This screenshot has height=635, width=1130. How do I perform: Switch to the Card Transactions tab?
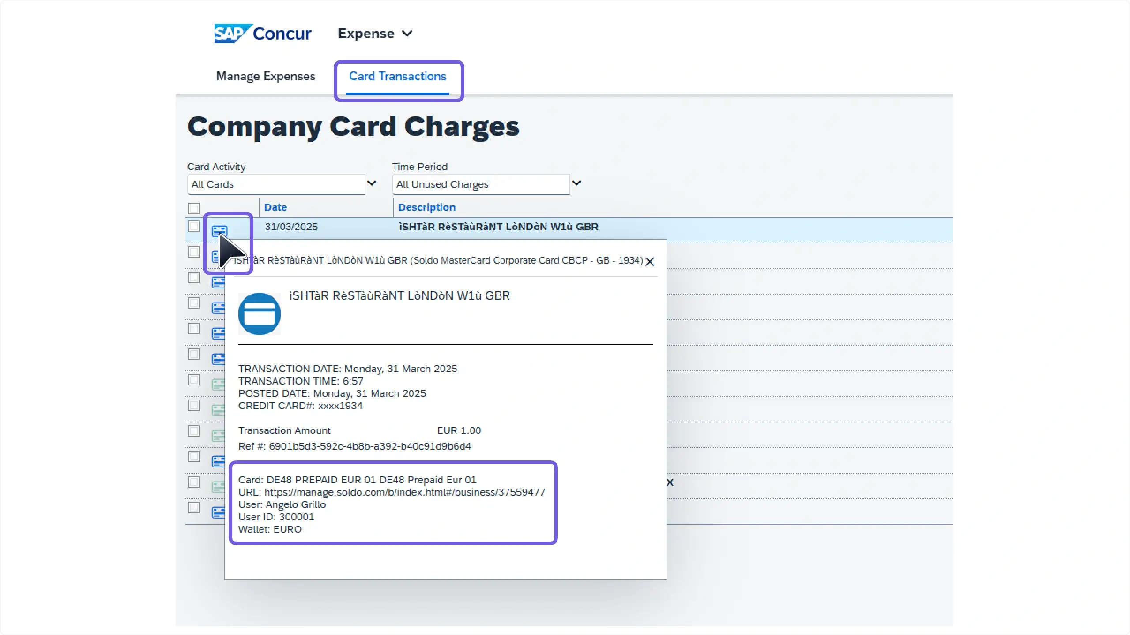tap(398, 76)
